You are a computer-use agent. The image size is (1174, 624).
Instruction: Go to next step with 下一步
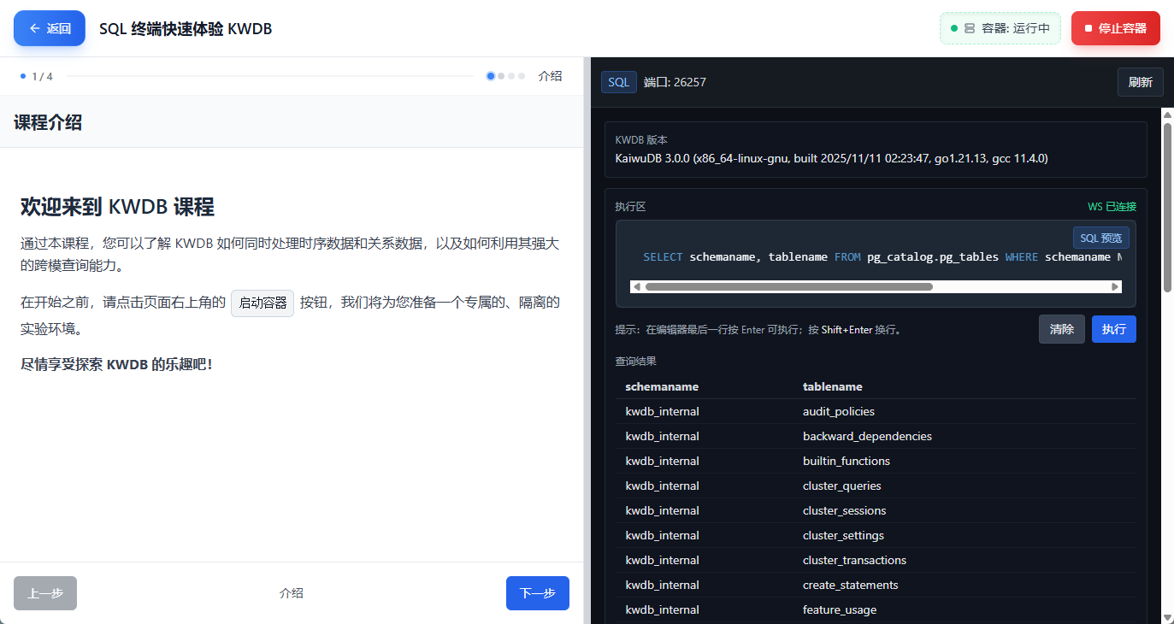pos(538,593)
